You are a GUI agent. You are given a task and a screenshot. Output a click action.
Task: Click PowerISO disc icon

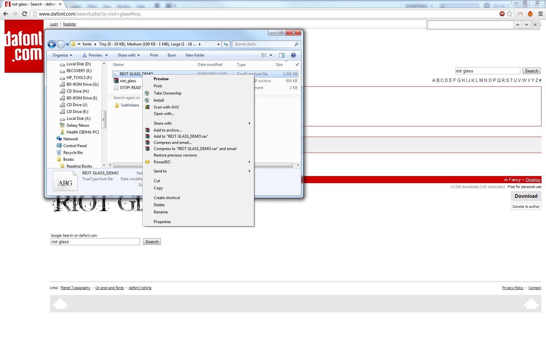pyautogui.click(x=147, y=162)
